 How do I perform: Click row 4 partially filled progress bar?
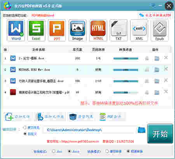(x=126, y=93)
